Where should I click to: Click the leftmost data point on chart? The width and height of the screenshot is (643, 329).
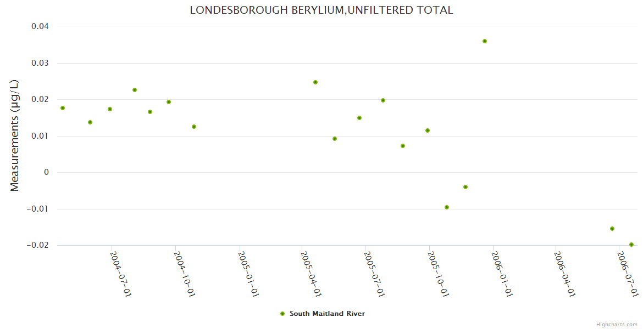[x=63, y=108]
